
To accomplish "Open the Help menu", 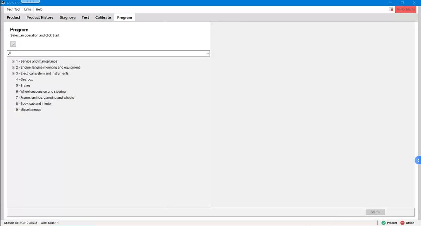I will [39, 9].
